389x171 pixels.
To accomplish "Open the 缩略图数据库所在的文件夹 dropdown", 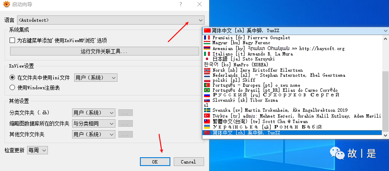I will coord(93,123).
